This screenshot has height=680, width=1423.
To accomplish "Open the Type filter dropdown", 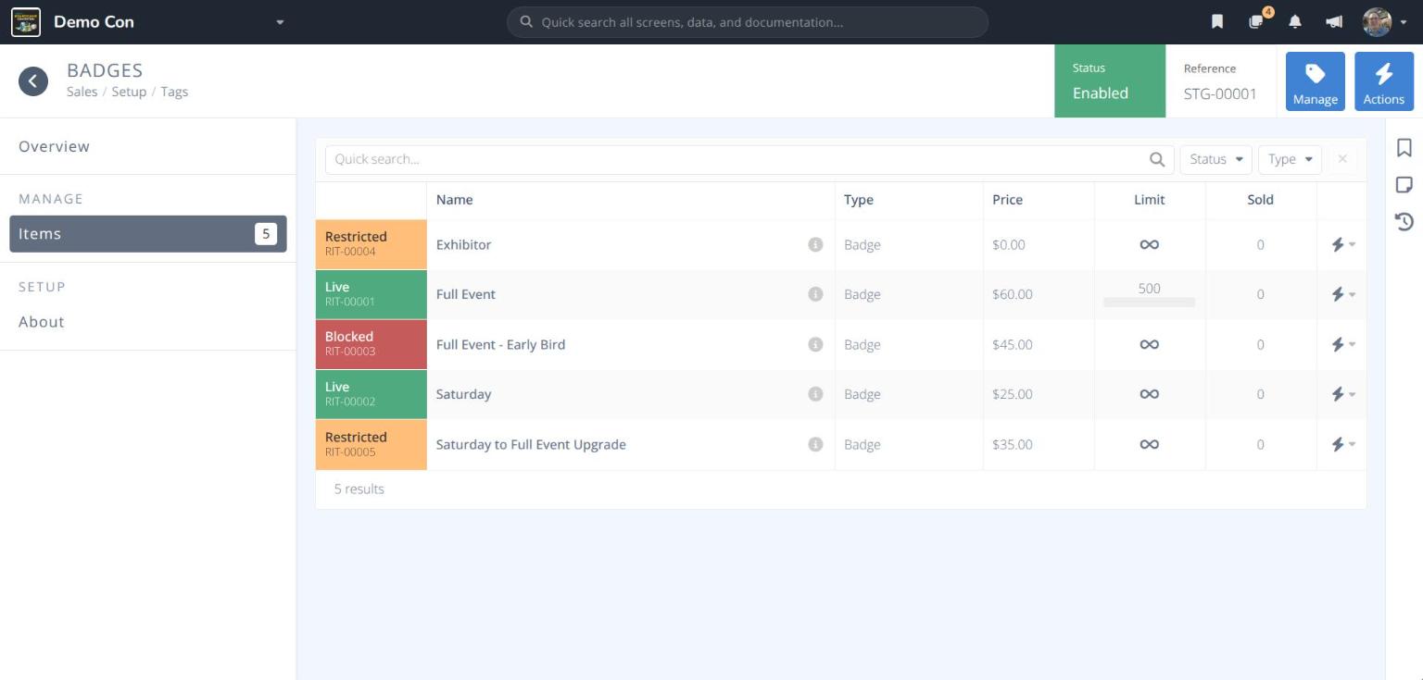I will click(1290, 159).
